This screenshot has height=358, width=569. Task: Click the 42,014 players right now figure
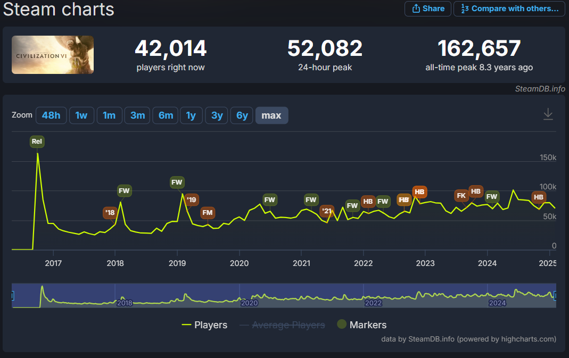pyautogui.click(x=170, y=48)
